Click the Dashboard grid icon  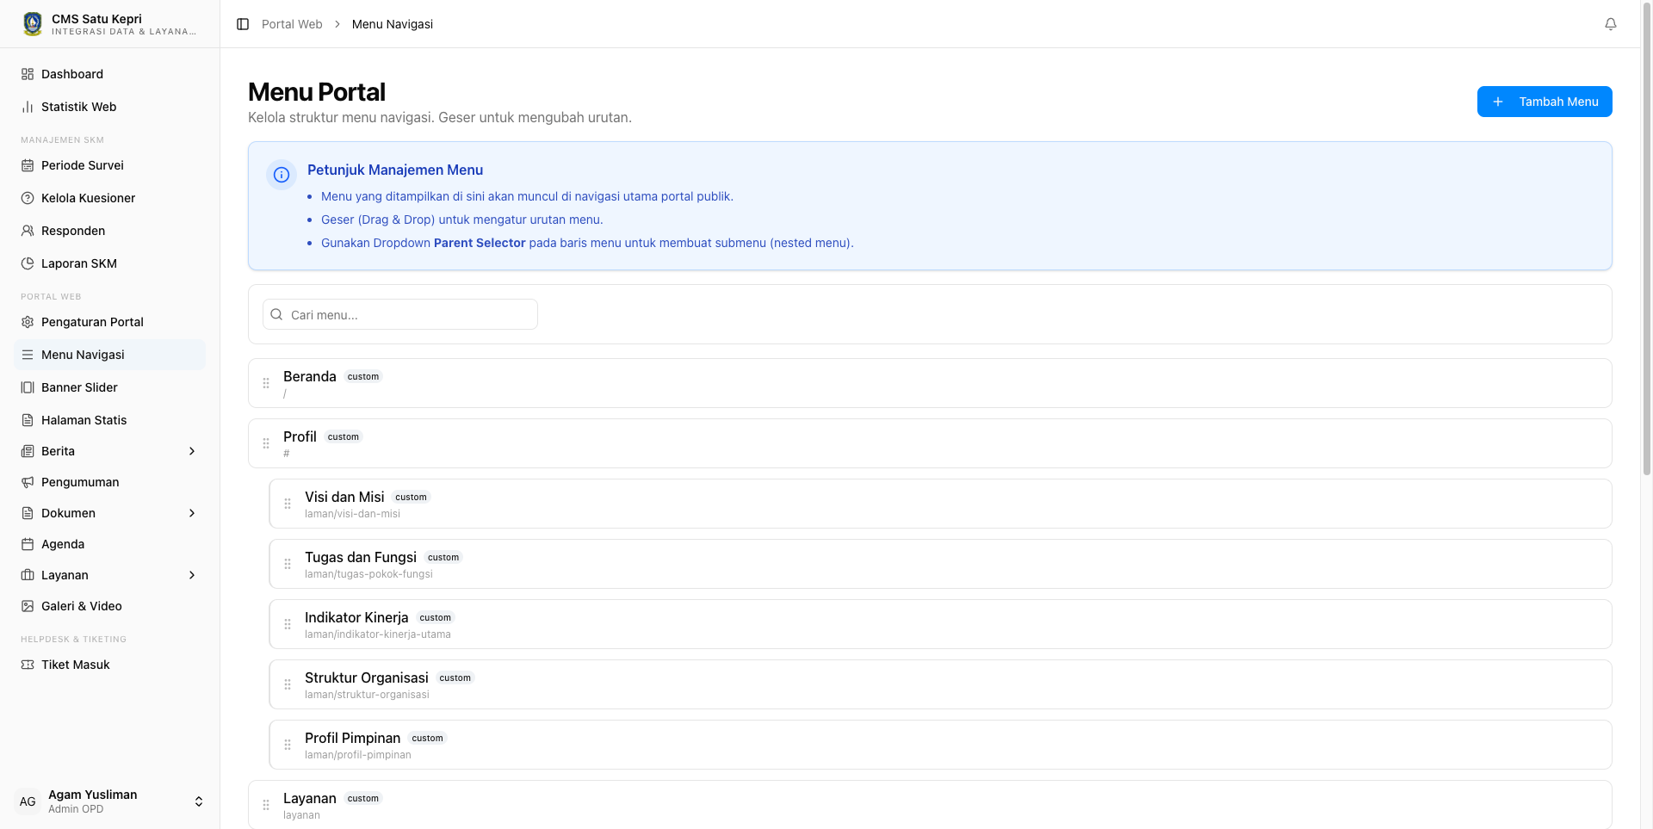click(28, 74)
